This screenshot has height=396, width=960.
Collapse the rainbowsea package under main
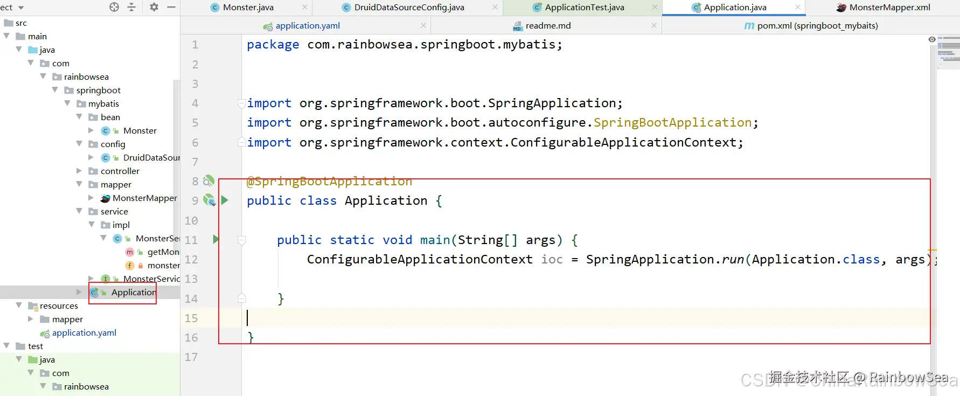tap(43, 77)
